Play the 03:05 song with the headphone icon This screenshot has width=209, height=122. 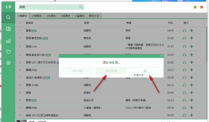click(184, 55)
